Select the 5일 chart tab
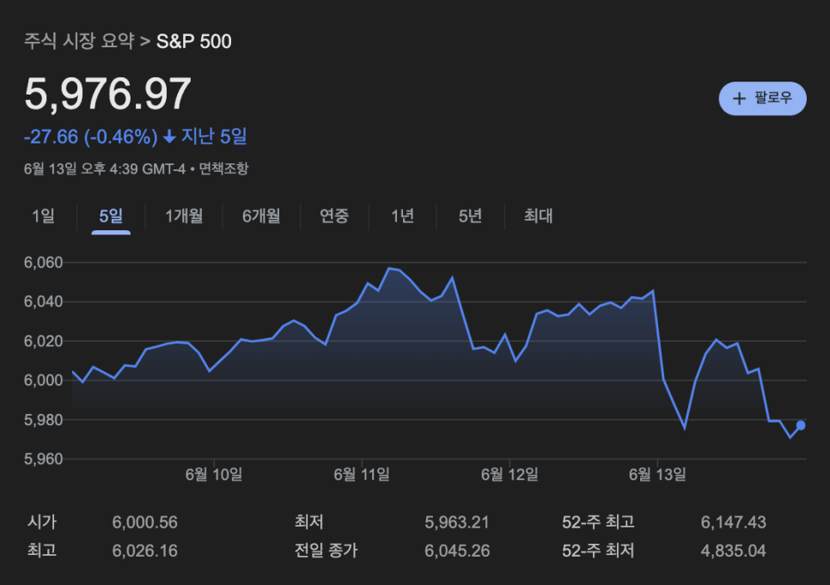 111,216
